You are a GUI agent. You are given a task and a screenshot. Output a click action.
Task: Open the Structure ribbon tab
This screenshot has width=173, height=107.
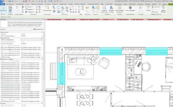coord(19,4)
